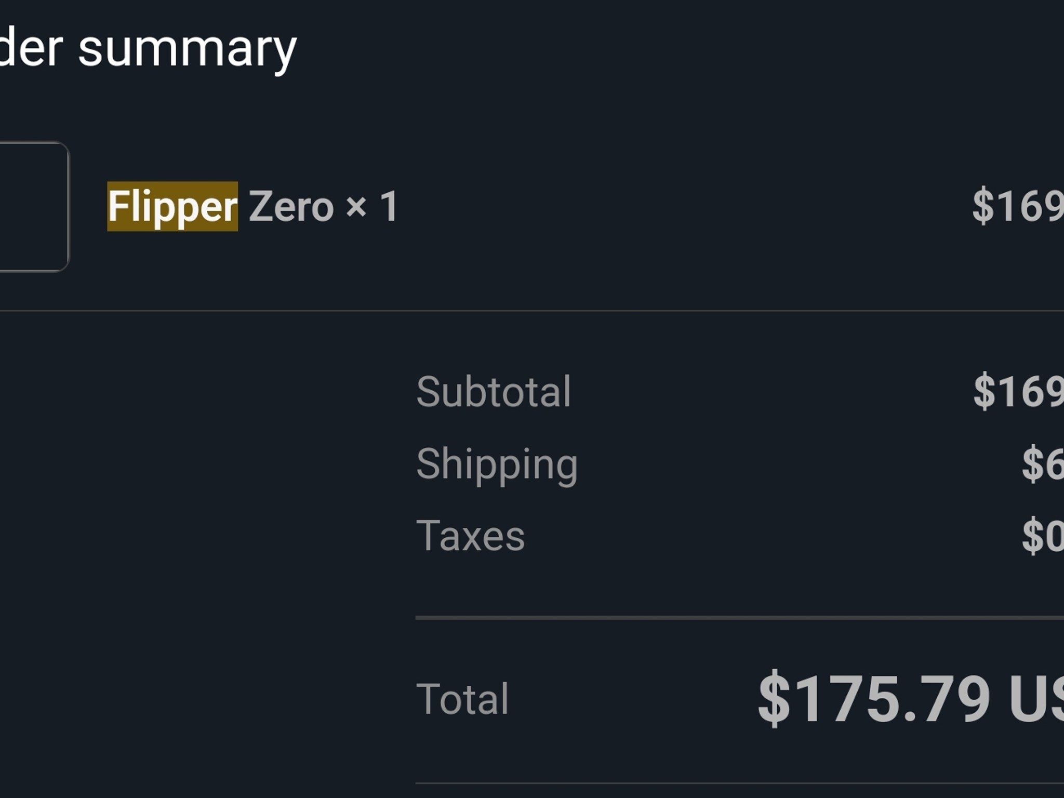Image resolution: width=1064 pixels, height=798 pixels.
Task: Click the $175.79 total amount
Action: pos(878,699)
